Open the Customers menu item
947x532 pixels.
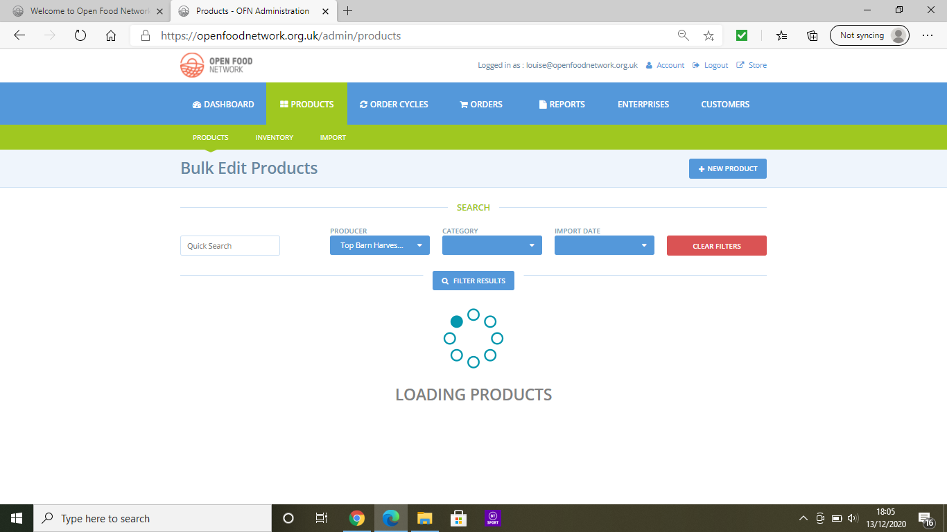[725, 104]
